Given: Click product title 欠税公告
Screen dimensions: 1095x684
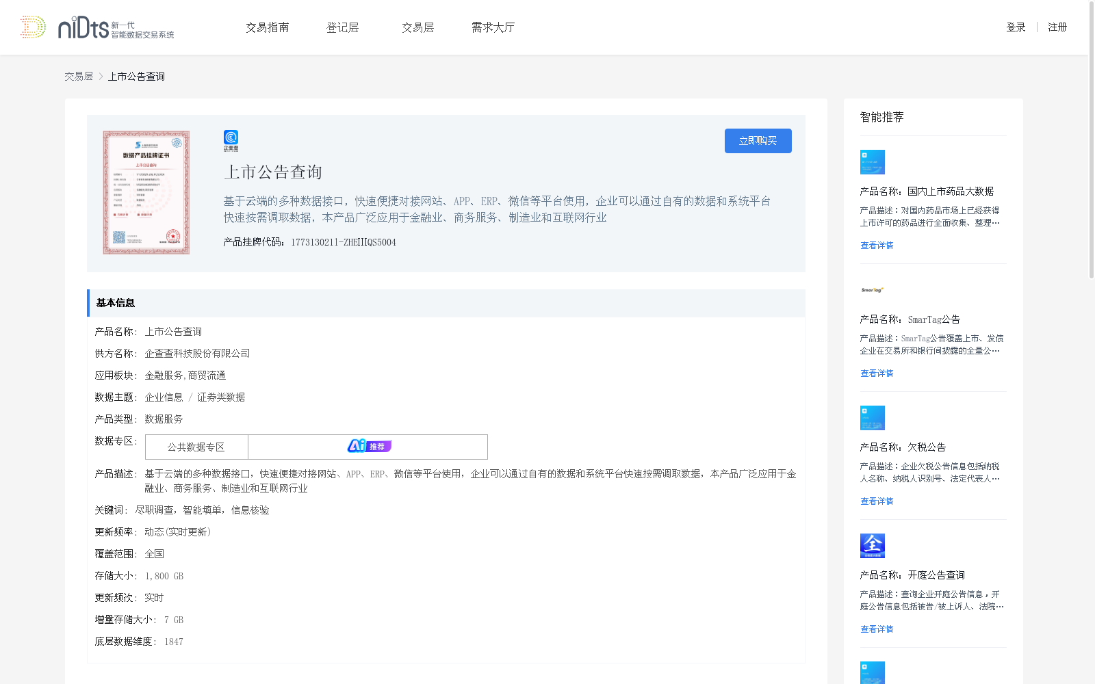Looking at the screenshot, I should pos(927,447).
